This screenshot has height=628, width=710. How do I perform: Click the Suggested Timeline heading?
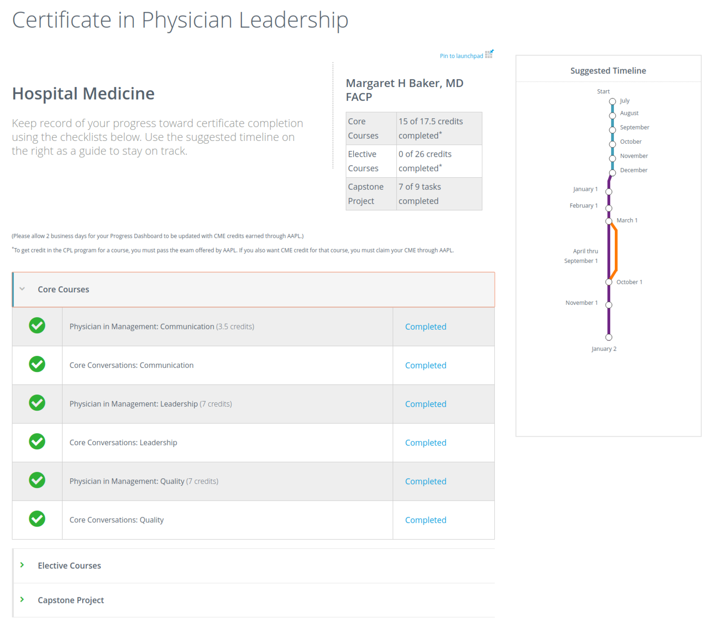coord(608,71)
